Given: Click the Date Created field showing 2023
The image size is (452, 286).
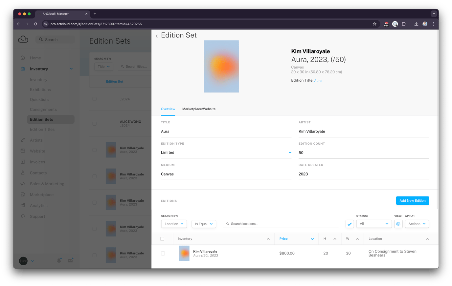Looking at the screenshot, I should pos(364,174).
